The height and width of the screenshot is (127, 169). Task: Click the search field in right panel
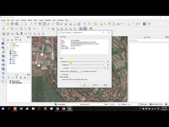pyautogui.click(x=149, y=40)
